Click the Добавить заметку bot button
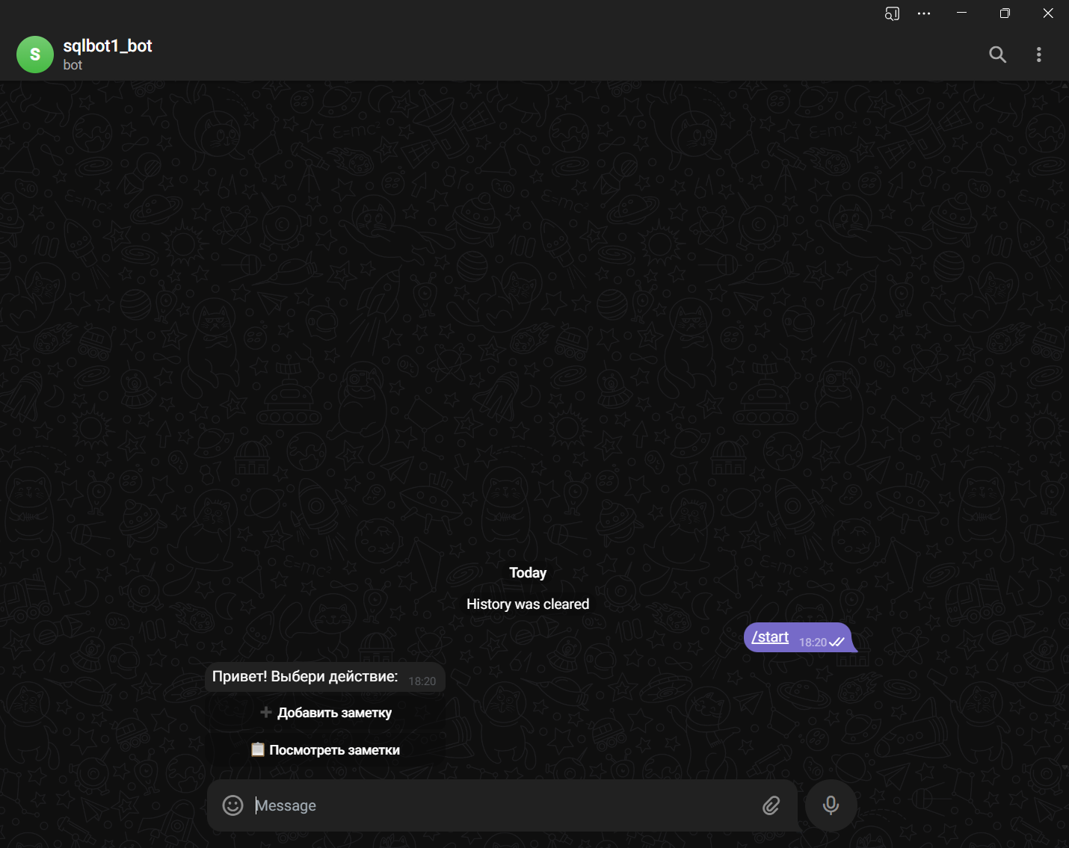 pyautogui.click(x=325, y=713)
